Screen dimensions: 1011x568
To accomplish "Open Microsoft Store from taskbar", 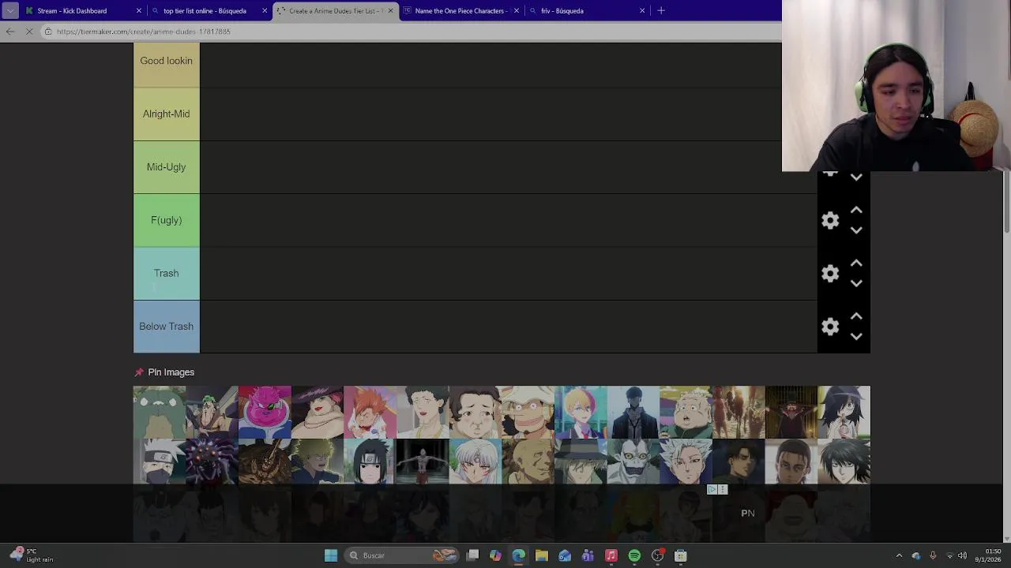I will click(x=681, y=556).
